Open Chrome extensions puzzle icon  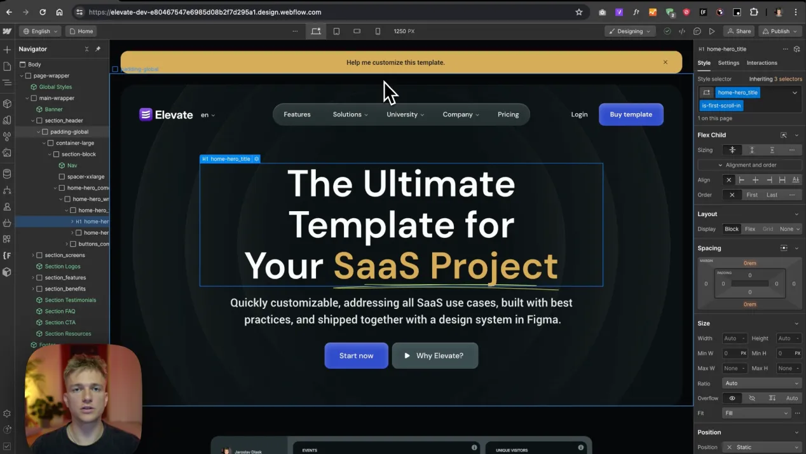(x=754, y=12)
